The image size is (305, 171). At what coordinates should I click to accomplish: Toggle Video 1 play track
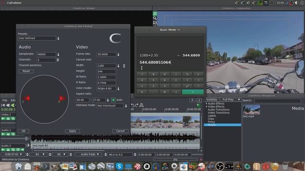(x=3, y=118)
